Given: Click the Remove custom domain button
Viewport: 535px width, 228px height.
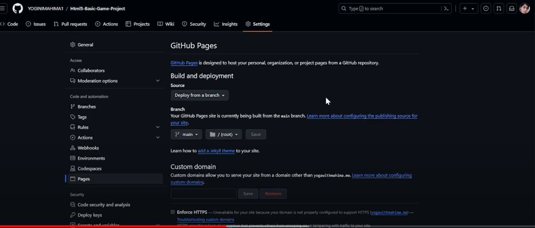Looking at the screenshot, I should (x=273, y=194).
